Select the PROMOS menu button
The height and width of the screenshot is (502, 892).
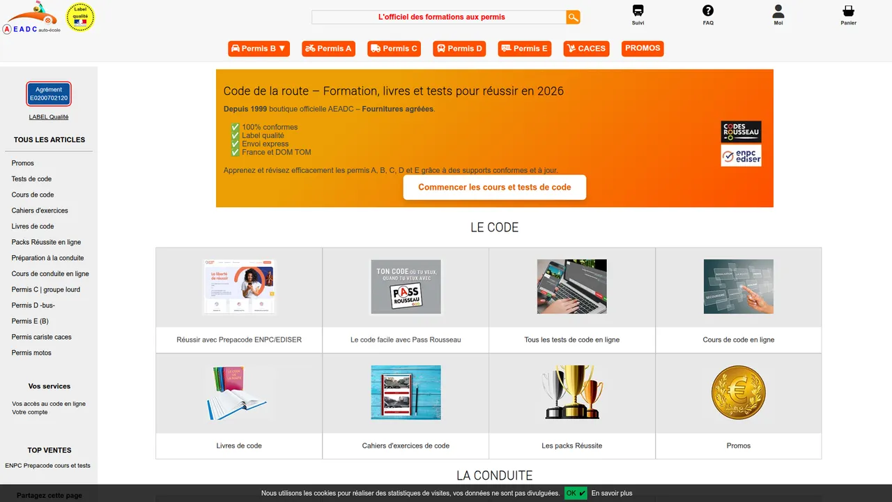[643, 48]
